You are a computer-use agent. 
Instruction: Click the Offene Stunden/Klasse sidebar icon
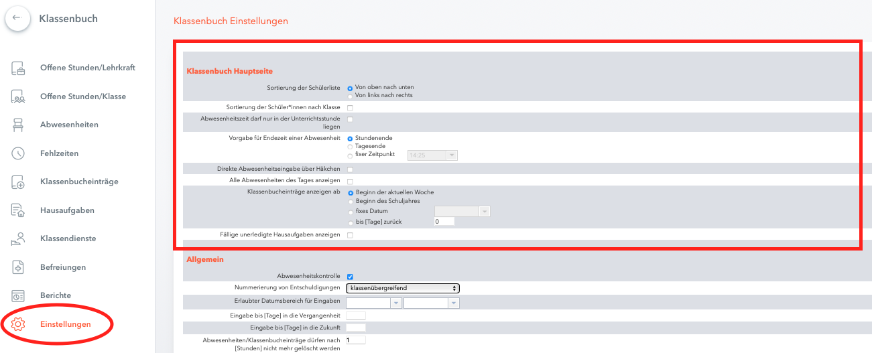point(18,96)
